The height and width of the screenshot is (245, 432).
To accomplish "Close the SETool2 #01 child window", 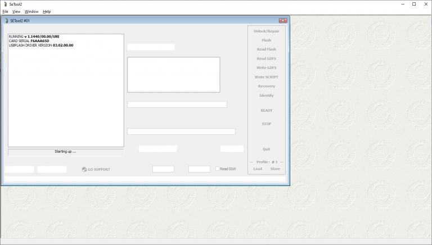I will (283, 20).
